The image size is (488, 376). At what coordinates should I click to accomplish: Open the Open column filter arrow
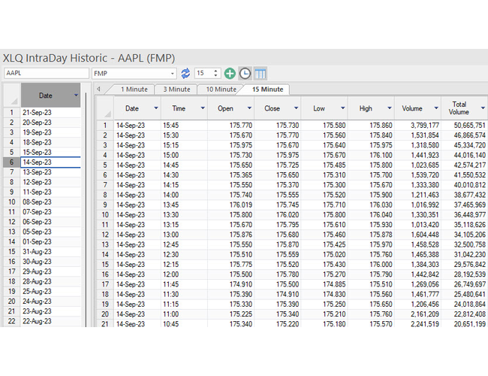click(x=249, y=108)
